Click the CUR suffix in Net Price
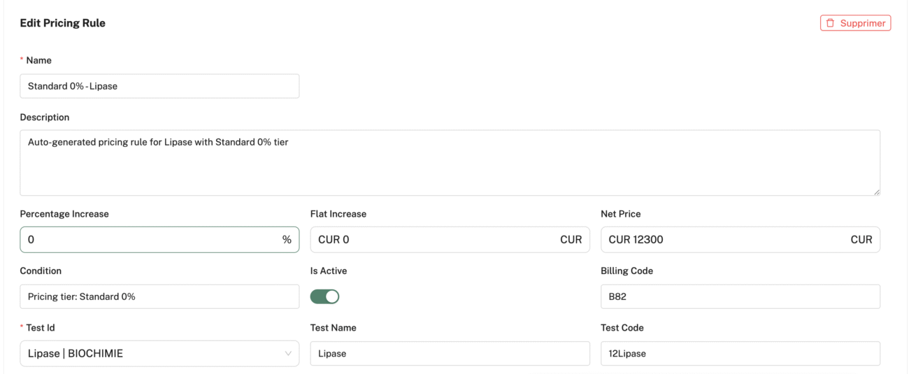909x374 pixels. click(861, 239)
